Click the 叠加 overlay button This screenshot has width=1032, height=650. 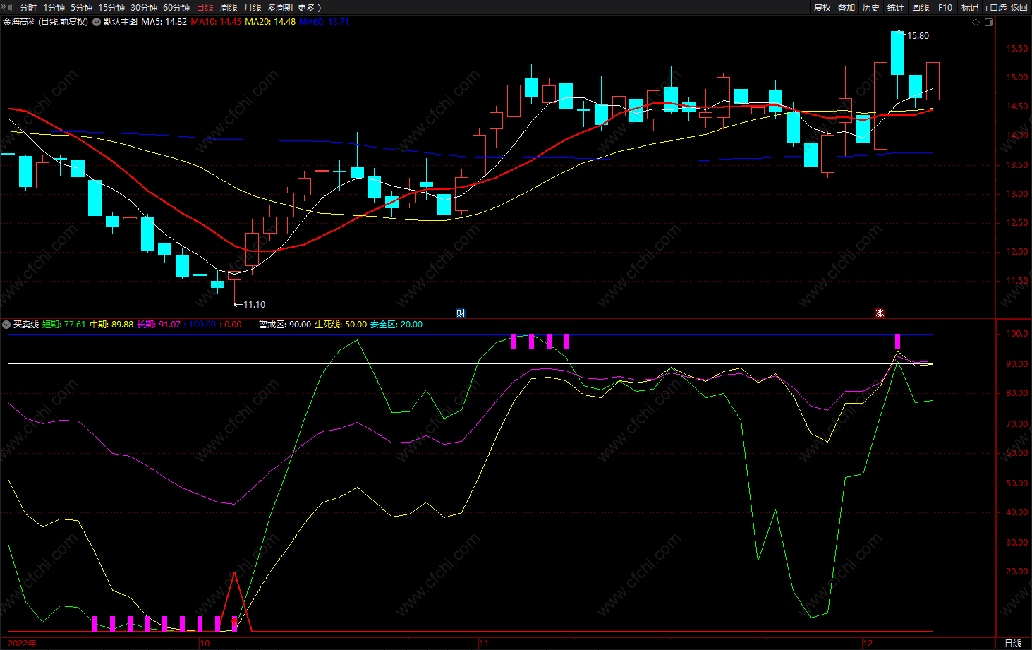[x=846, y=7]
